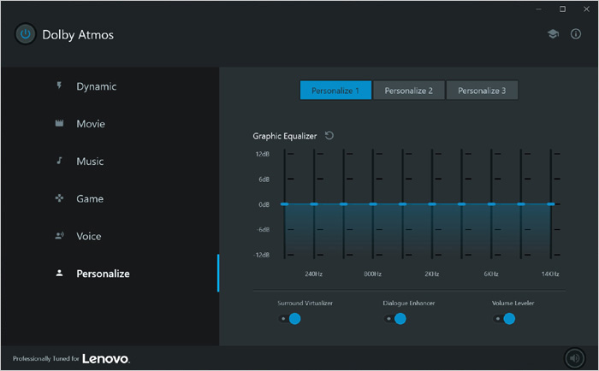This screenshot has width=599, height=371.
Task: Click the Graphic Equalizer heading
Action: (x=285, y=136)
